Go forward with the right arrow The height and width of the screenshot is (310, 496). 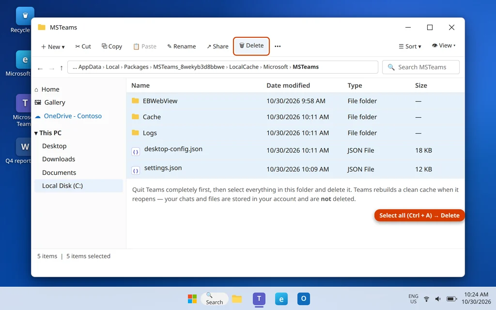(x=51, y=68)
